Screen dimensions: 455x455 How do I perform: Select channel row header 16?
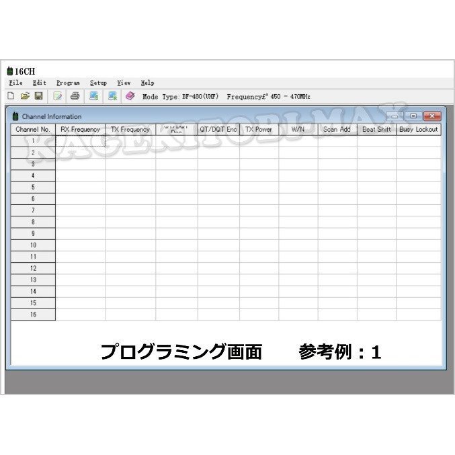tap(33, 315)
